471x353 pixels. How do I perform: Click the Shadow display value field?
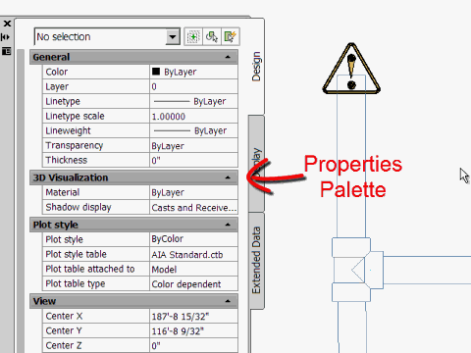[x=193, y=208]
